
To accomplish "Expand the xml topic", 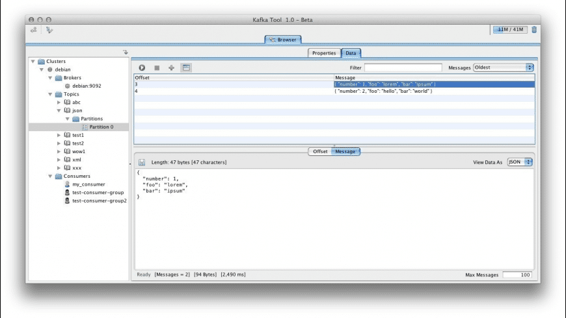I will tap(59, 160).
